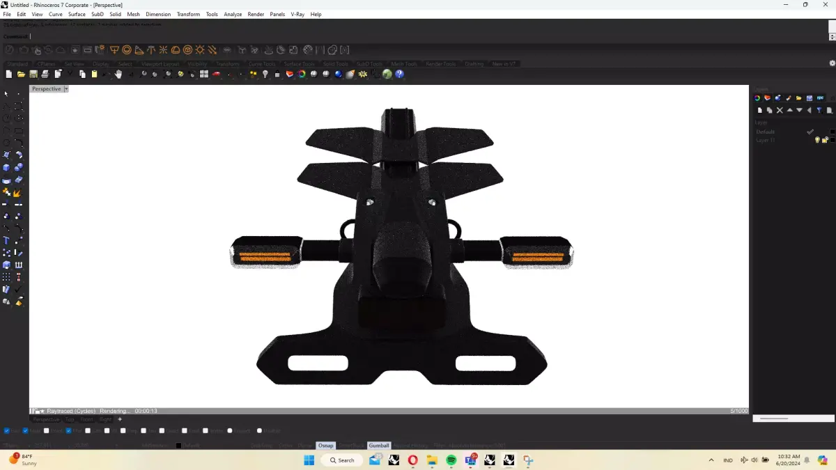Image resolution: width=836 pixels, height=470 pixels.
Task: Move the selected layer up with arrow icon
Action: (x=790, y=110)
